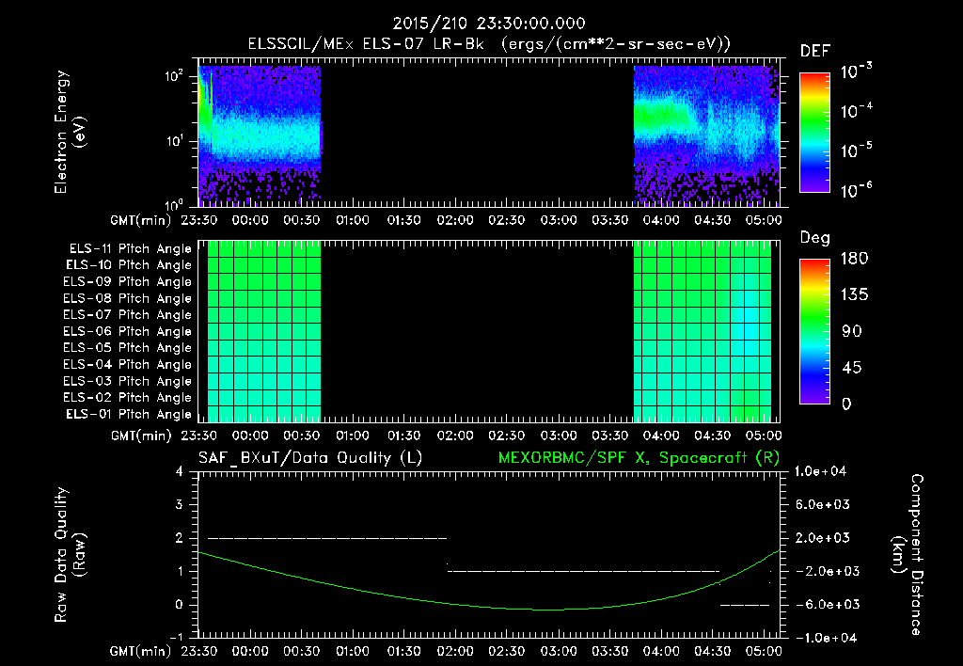Click the 03:00 time tick under pitch angle panel
963x666 pixels.
[x=559, y=436]
